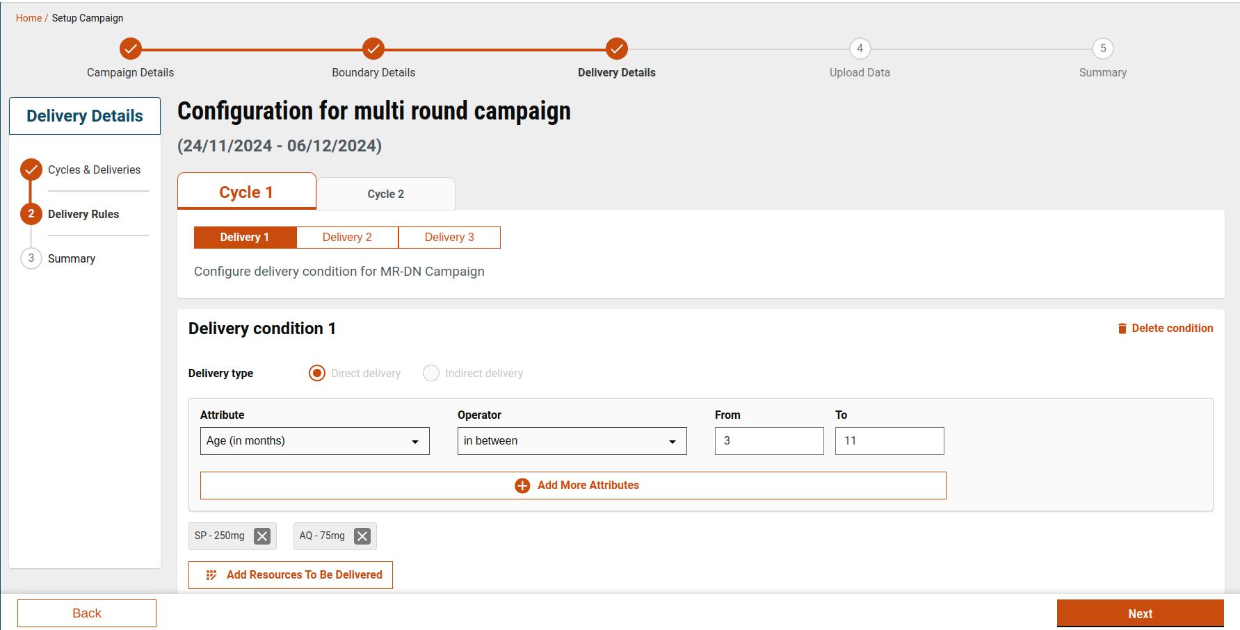Image resolution: width=1240 pixels, height=630 pixels.
Task: Click the Upload Data step 4 circle
Action: click(860, 49)
